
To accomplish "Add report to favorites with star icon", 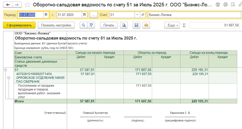I will [27, 5].
